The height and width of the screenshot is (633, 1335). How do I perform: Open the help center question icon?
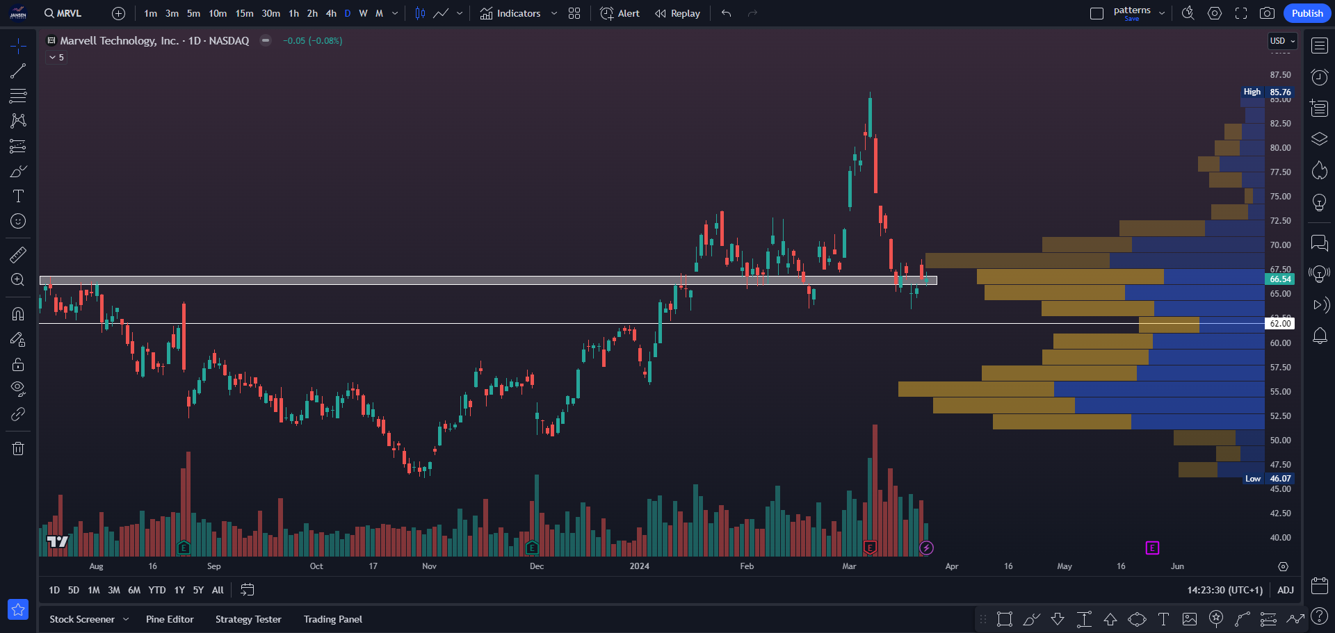pos(1320,616)
